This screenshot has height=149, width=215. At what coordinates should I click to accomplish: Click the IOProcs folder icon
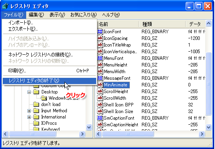click(36, 123)
